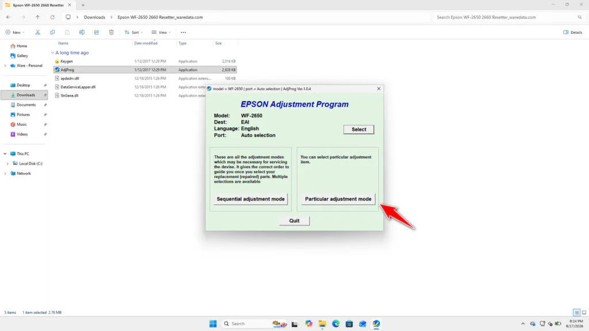Click the Resetter folder breadcrumb
This screenshot has width=589, height=331.
tap(160, 17)
